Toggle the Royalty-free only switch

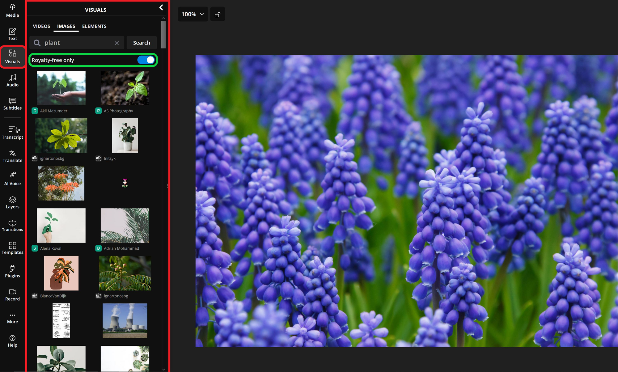pos(146,60)
